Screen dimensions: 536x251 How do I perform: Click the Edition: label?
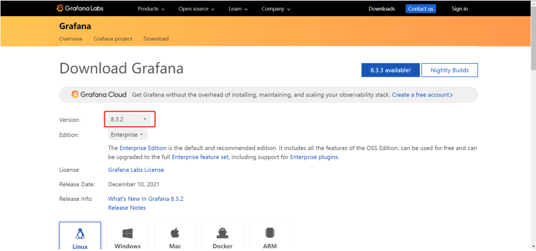69,135
